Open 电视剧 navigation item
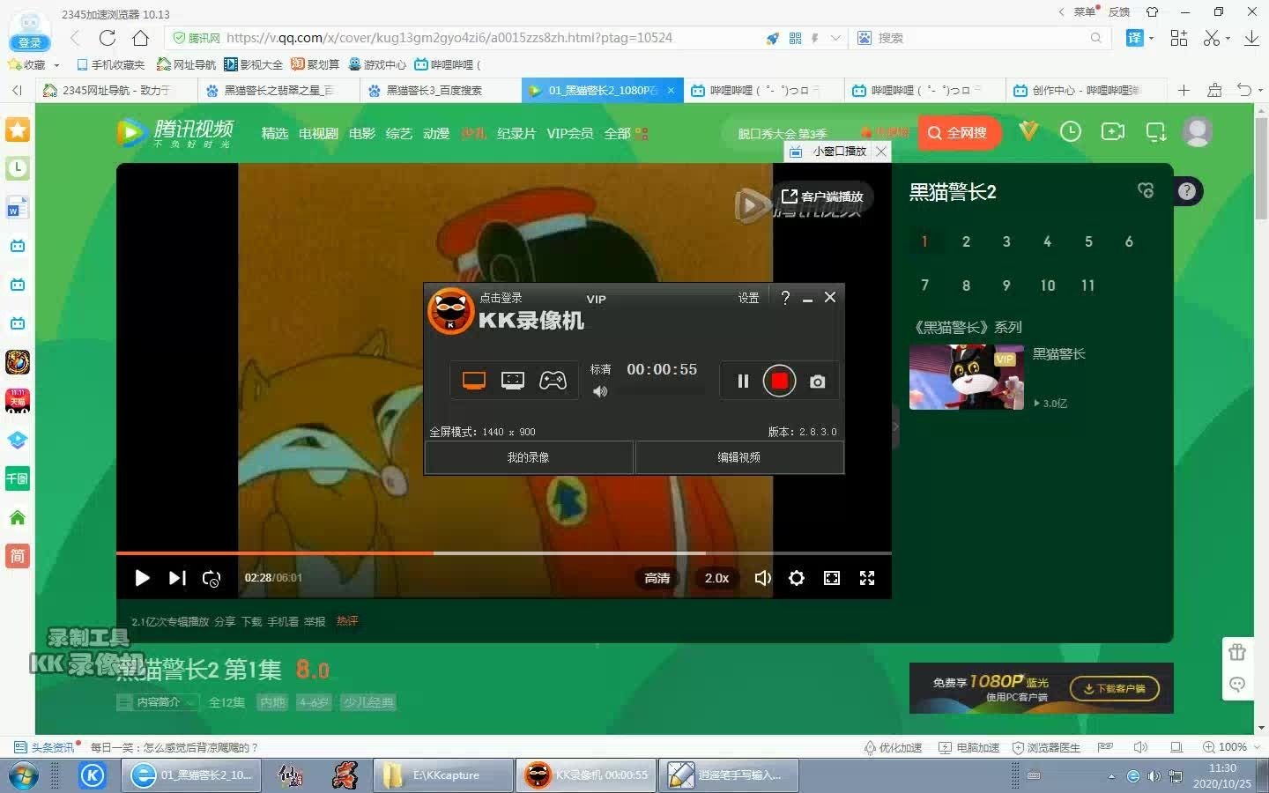 (x=318, y=133)
